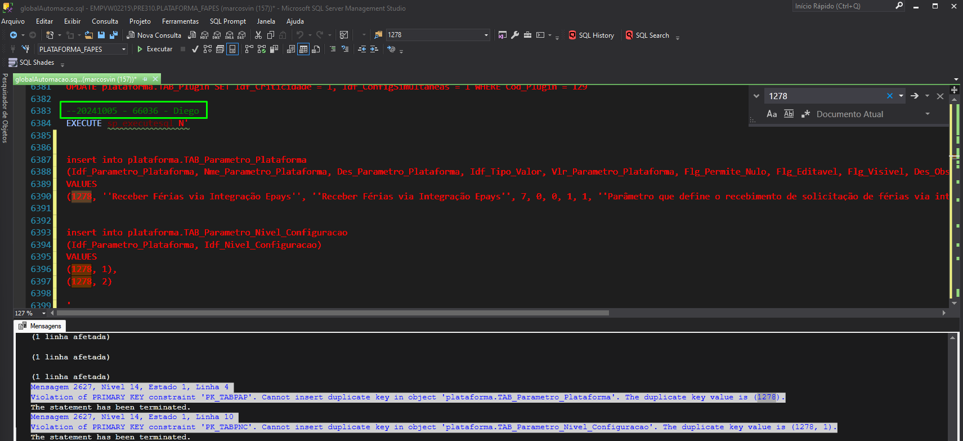Click the Save All icon
Image resolution: width=963 pixels, height=441 pixels.
click(x=113, y=35)
